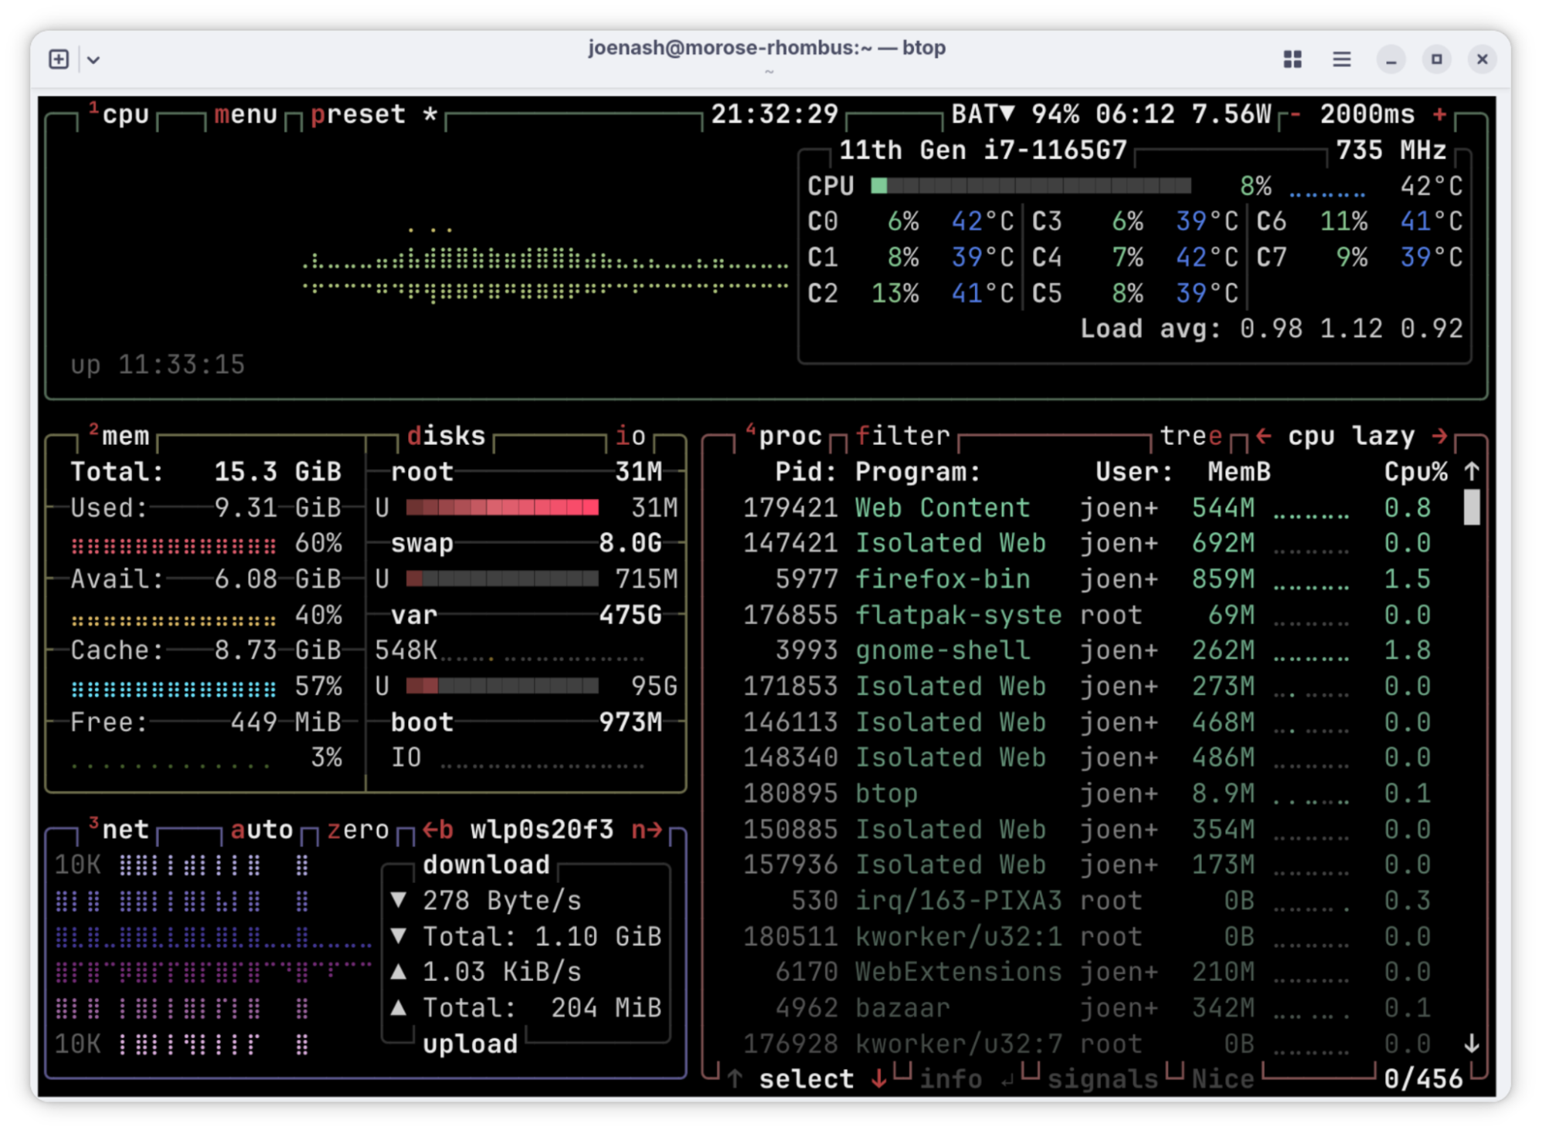Open the new tab dropdown chevron
The width and height of the screenshot is (1542, 1133).
point(93,59)
